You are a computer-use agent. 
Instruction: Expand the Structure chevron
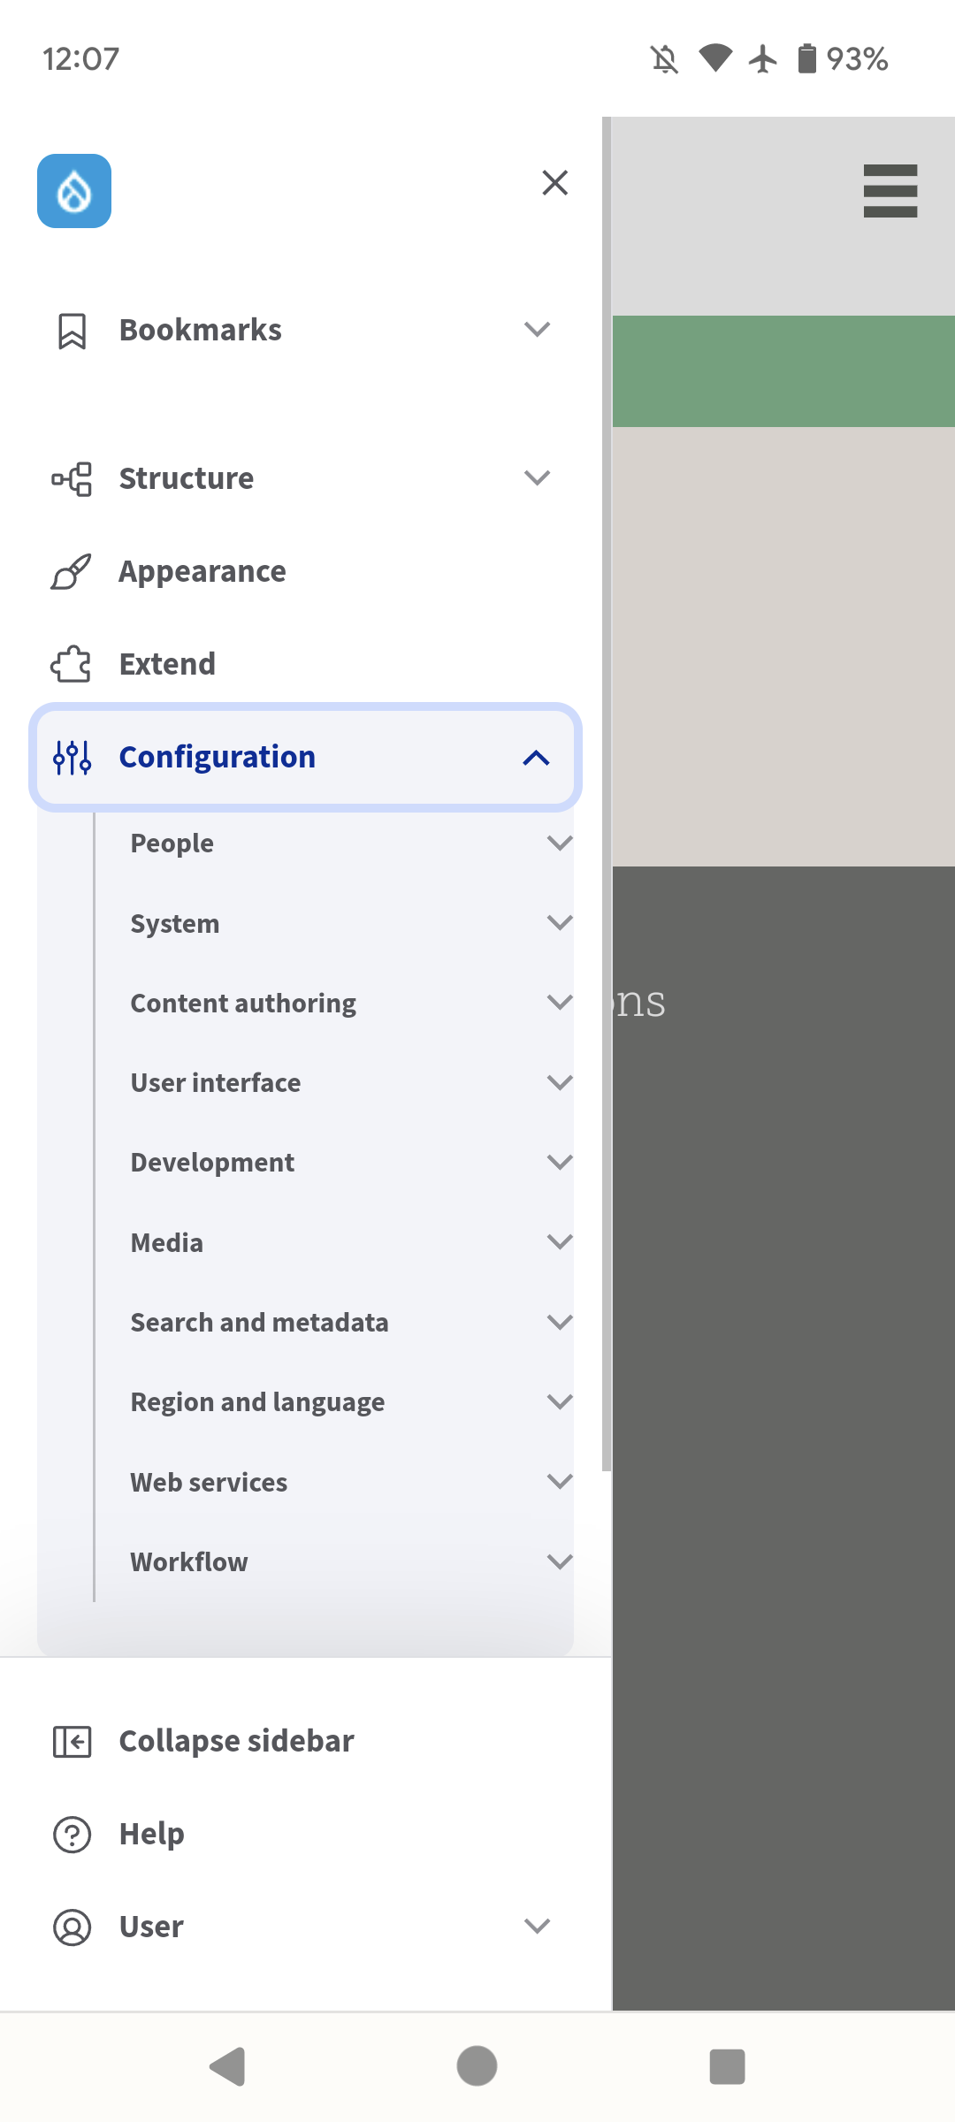click(537, 478)
